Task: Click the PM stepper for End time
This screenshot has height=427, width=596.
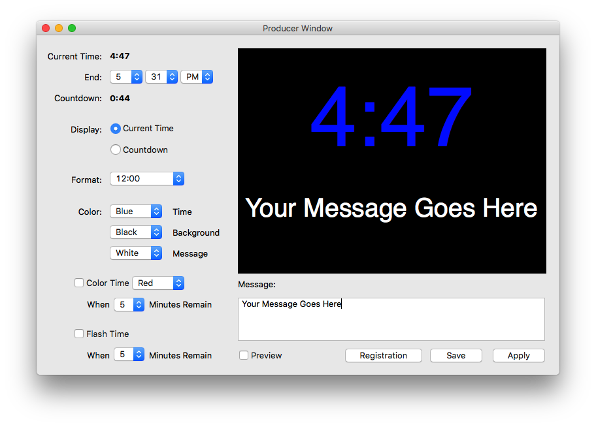Action: click(x=196, y=76)
